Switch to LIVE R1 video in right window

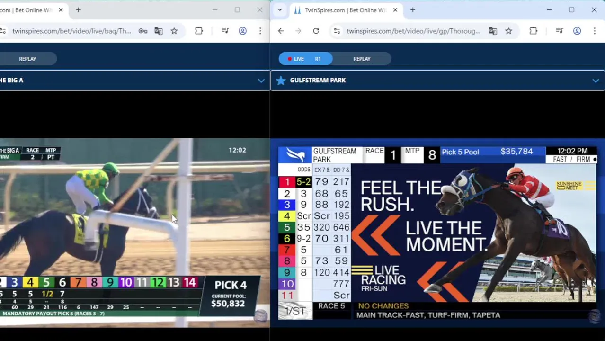point(305,59)
